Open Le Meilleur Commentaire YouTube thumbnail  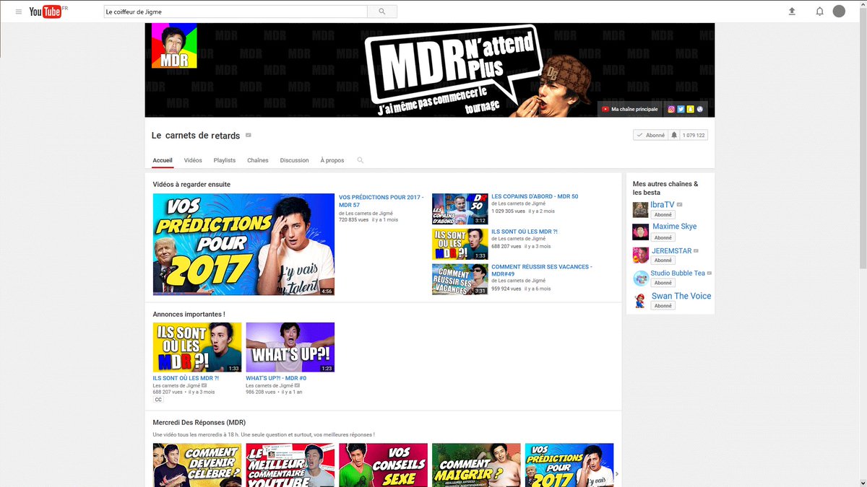pyautogui.click(x=290, y=465)
